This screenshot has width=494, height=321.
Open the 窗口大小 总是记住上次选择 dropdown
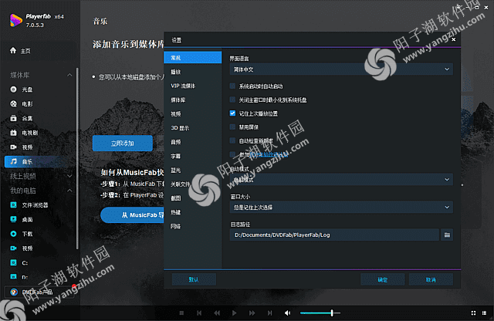click(x=341, y=208)
